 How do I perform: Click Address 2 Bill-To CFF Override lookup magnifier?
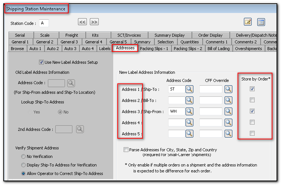pos(228,100)
